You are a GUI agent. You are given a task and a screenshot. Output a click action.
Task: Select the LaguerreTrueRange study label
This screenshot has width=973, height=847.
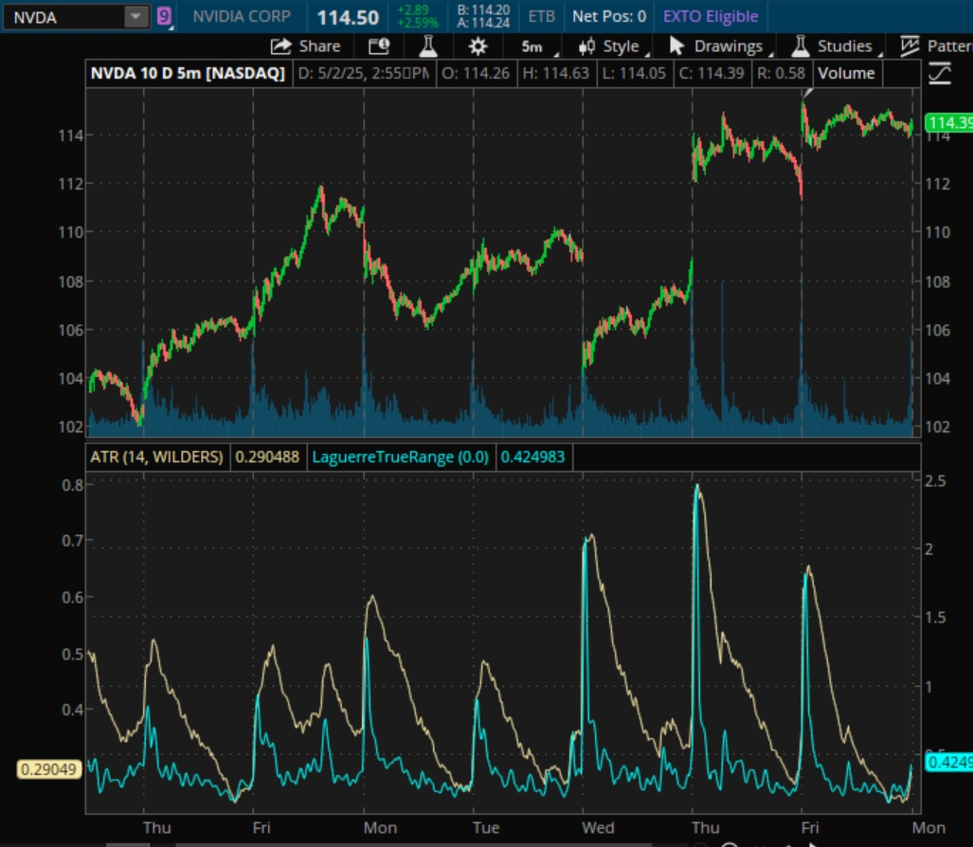click(400, 458)
